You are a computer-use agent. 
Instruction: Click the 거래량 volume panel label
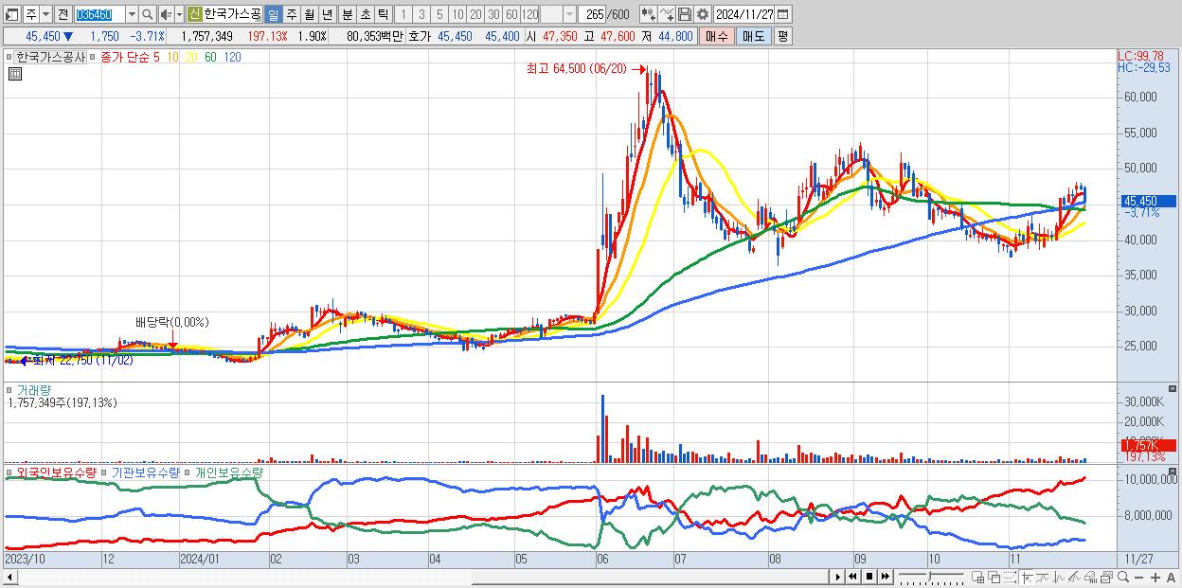click(x=33, y=389)
